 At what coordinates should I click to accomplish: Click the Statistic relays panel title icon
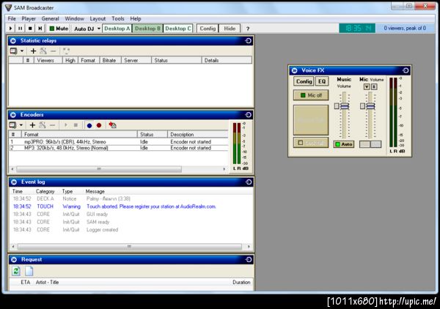coord(13,41)
